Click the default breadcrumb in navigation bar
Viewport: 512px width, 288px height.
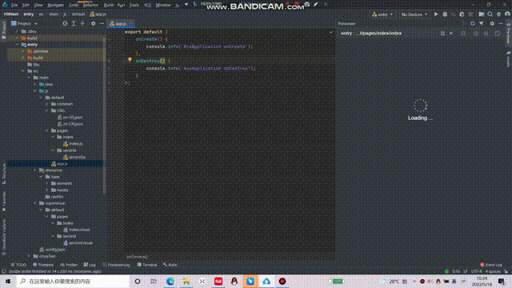[x=78, y=14]
